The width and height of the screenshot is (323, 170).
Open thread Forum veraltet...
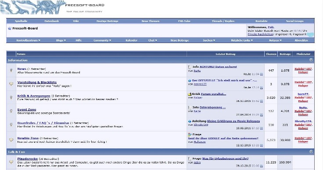click(213, 94)
